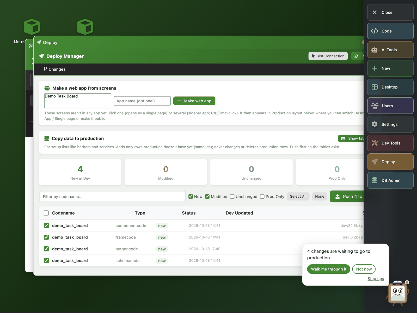Viewport: 417px width, 313px height.
Task: Uncheck the schemacode row checkbox
Action: click(x=46, y=261)
